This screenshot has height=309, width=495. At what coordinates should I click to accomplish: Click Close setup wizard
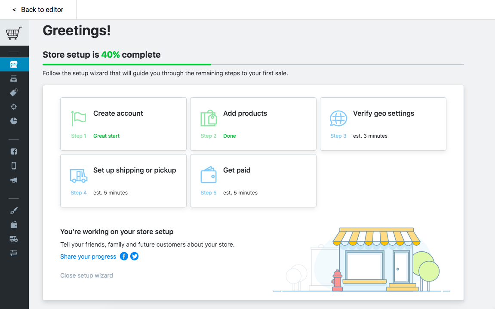86,275
